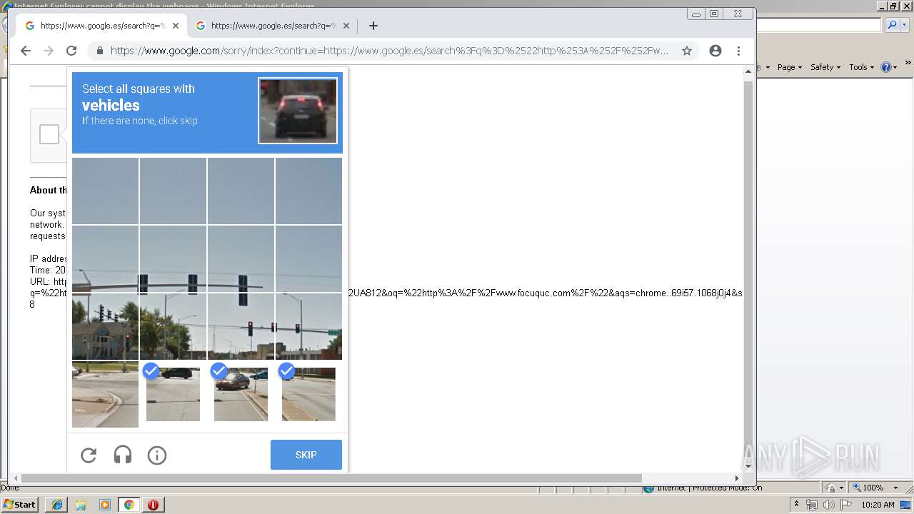Open Windows Explorer folder from taskbar

coord(81,505)
